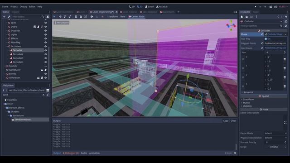This screenshot has width=290, height=163.
Task: Load resource folder icon in Inspector
Action: (x=246, y=17)
